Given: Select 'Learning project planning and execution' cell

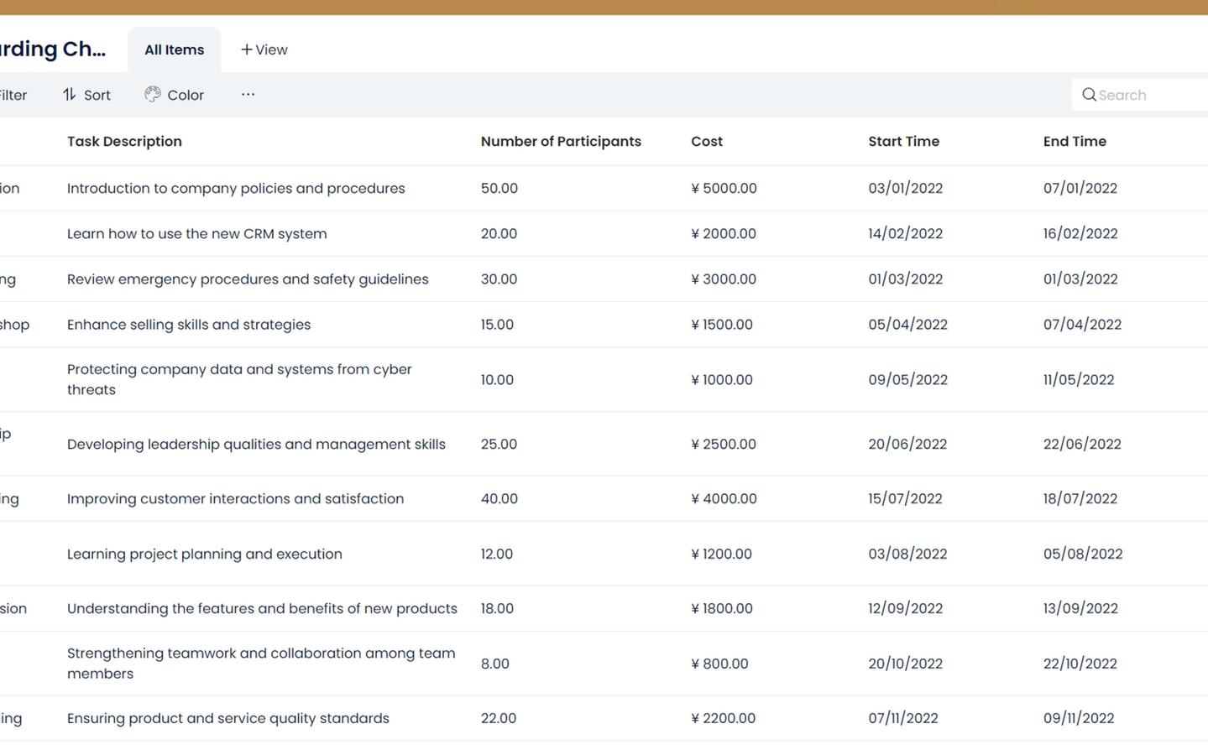Looking at the screenshot, I should 205,554.
